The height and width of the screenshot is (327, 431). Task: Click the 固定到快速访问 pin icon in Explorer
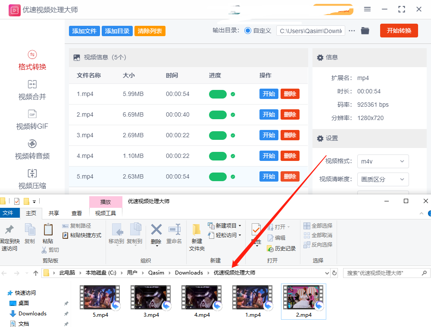pyautogui.click(x=9, y=229)
